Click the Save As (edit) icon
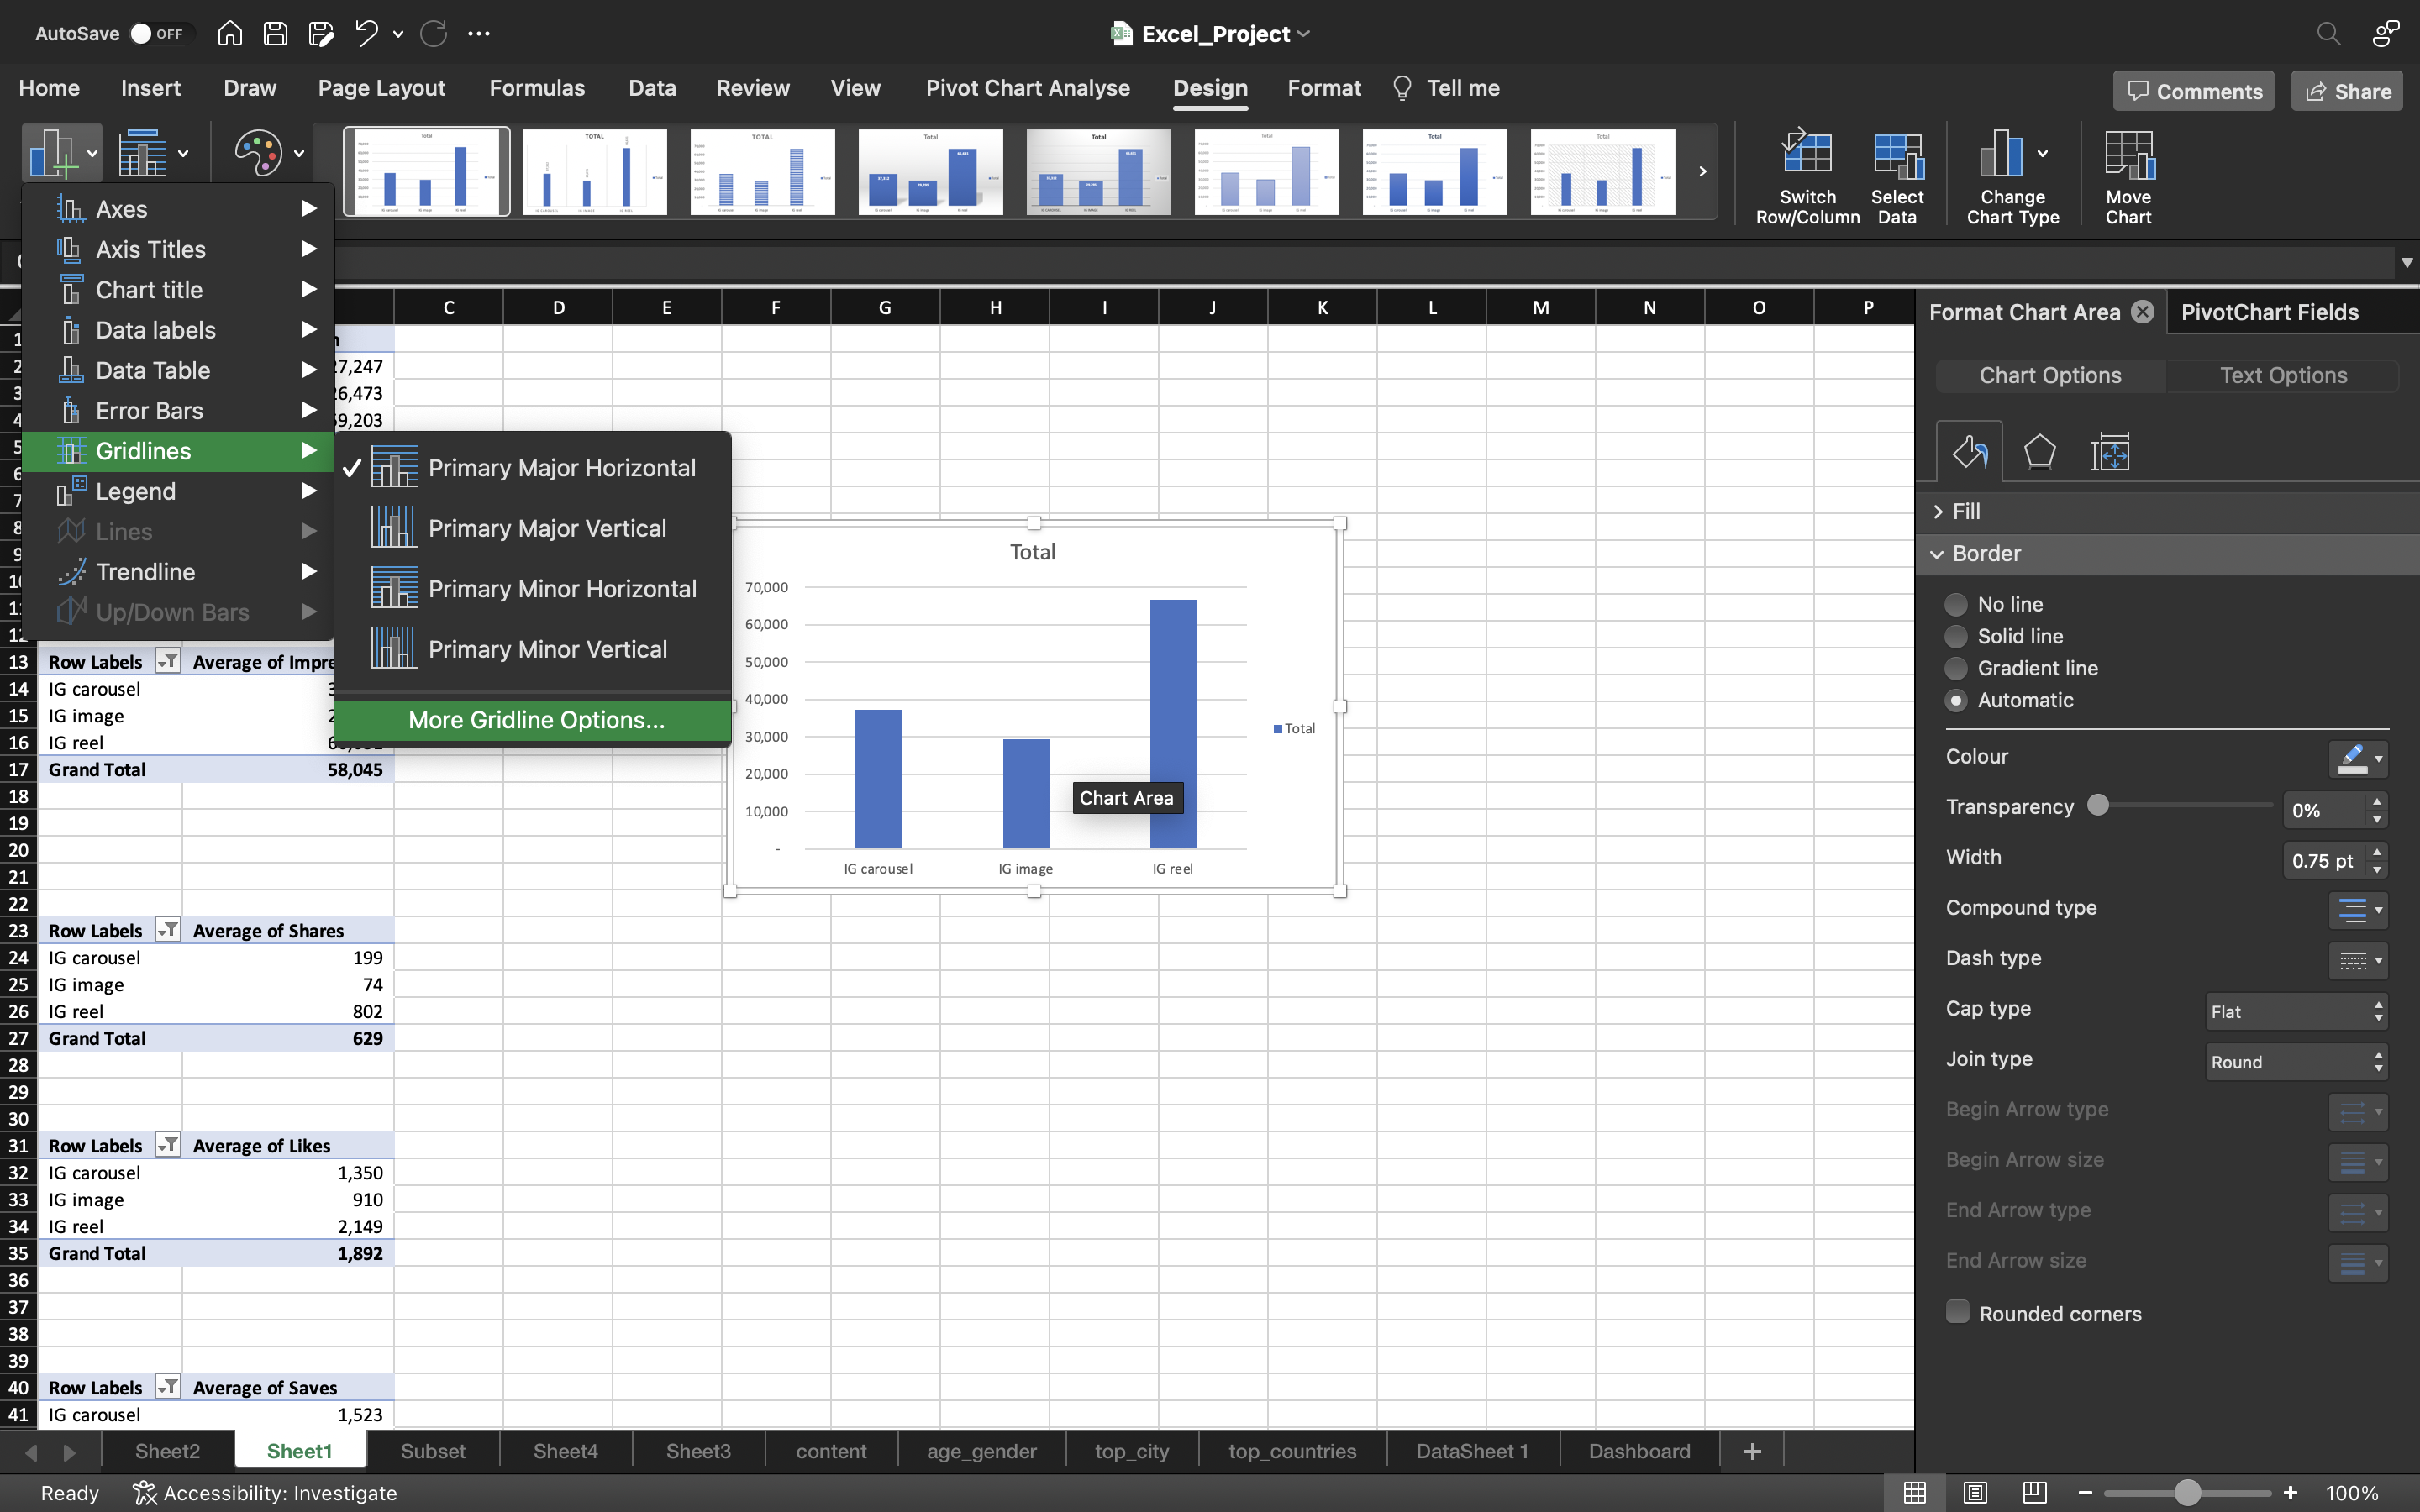The height and width of the screenshot is (1512, 2420). [321, 33]
